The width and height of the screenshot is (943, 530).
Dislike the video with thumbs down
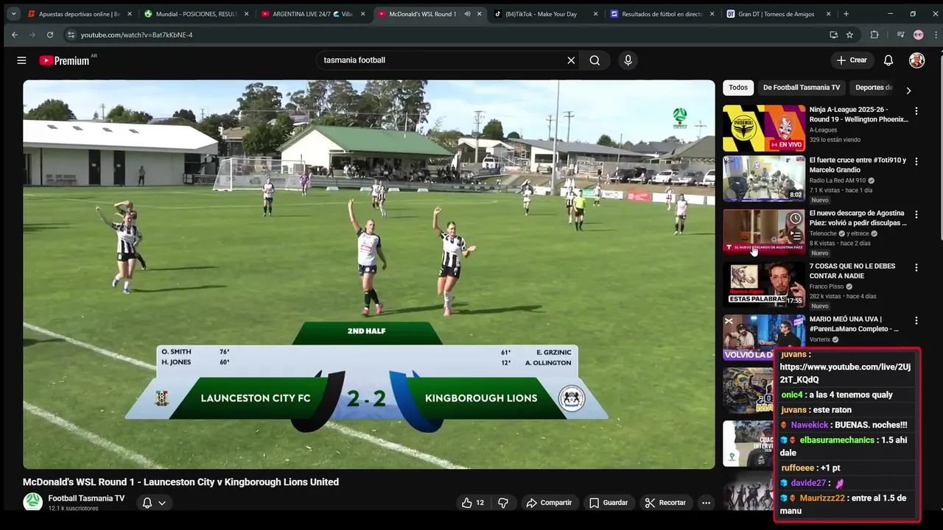click(x=503, y=503)
